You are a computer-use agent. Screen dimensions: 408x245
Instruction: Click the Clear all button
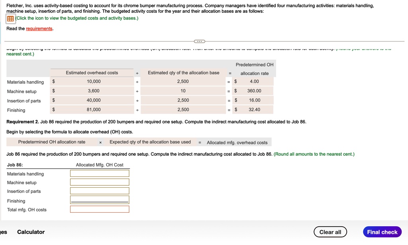330,231
